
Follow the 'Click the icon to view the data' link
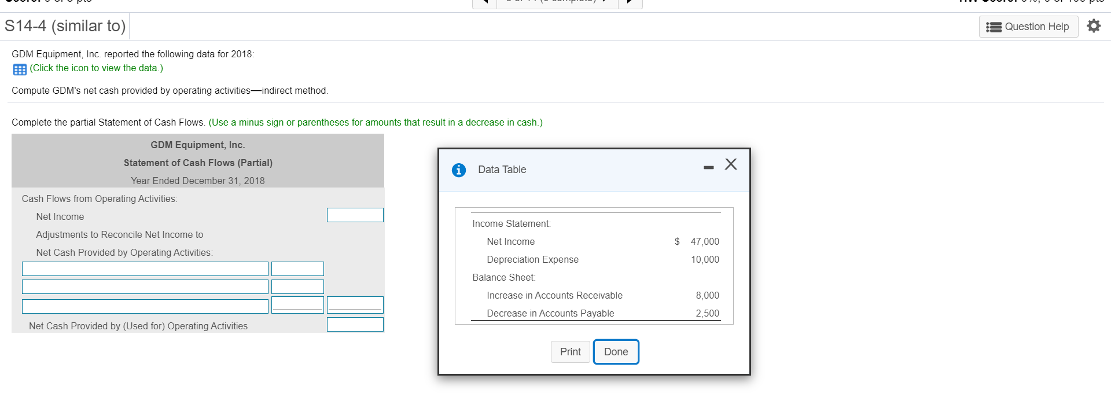point(96,68)
